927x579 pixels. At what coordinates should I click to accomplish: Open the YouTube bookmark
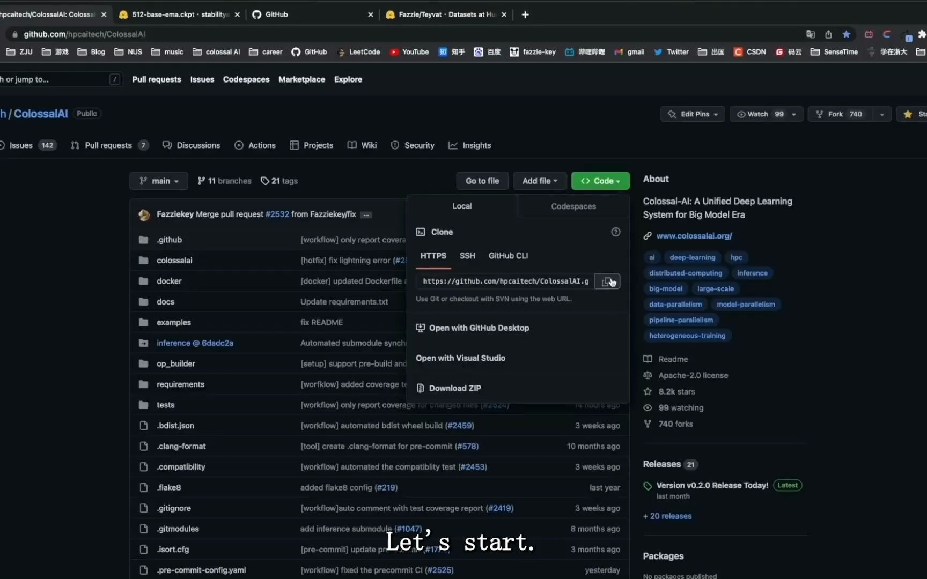[409, 52]
